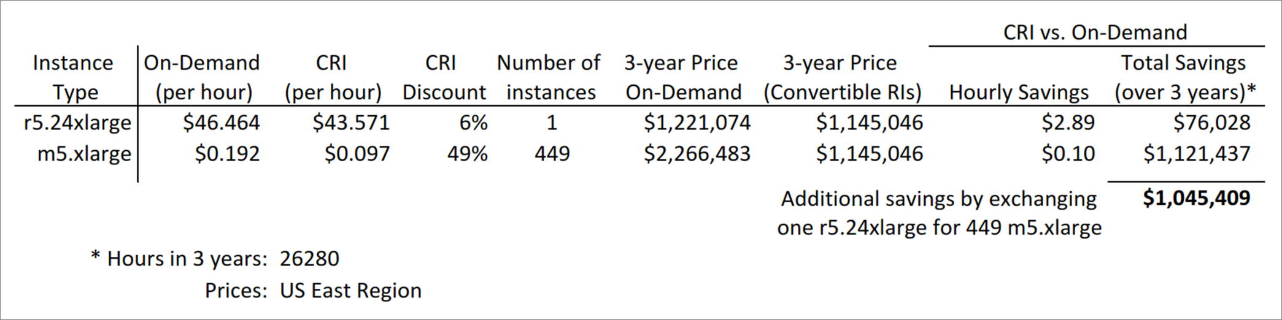This screenshot has width=1282, height=320.
Task: Select the $2.89 hourly savings cell
Action: pyautogui.click(x=1068, y=123)
